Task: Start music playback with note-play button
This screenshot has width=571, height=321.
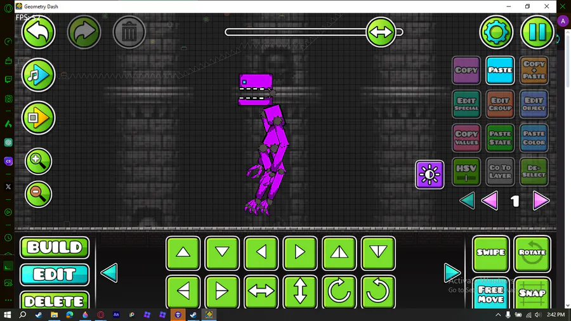Action: tap(38, 75)
